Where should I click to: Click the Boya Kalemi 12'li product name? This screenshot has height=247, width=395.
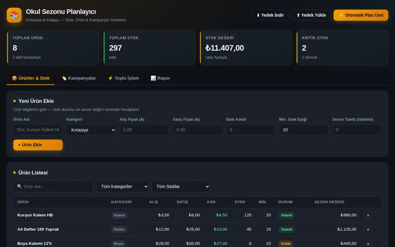pos(35,243)
